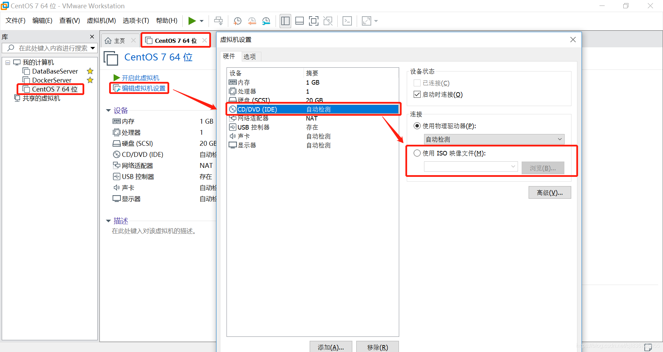663x352 pixels.
Task: Click the 高级(V)... button
Action: [x=550, y=193]
